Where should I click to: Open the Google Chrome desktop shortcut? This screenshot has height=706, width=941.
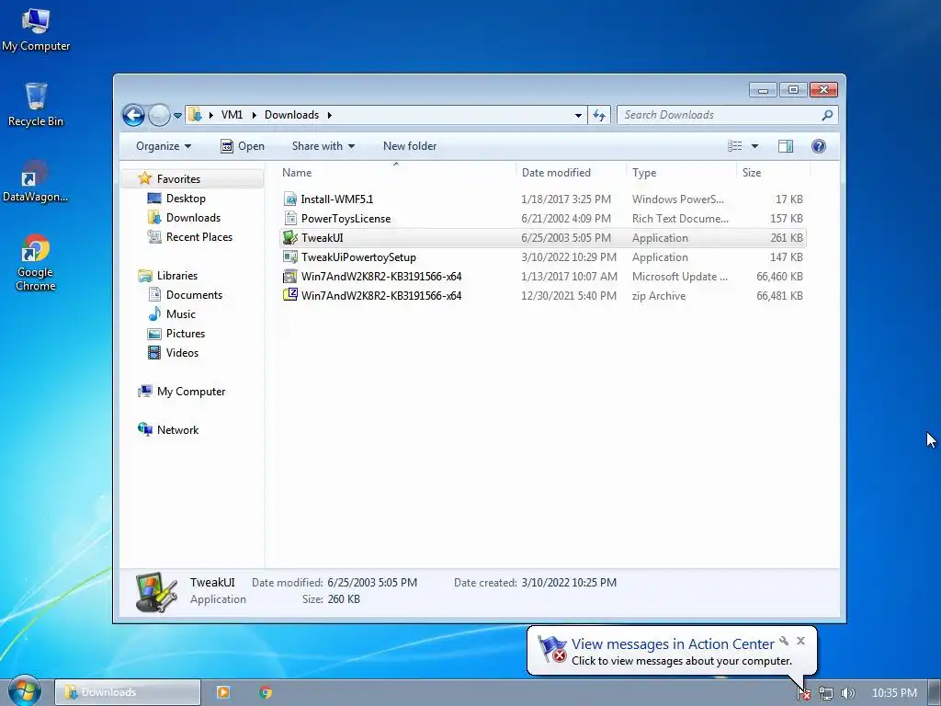(x=36, y=263)
